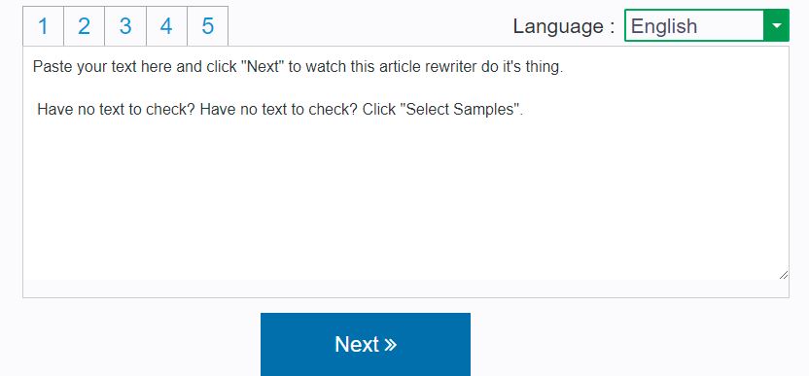Viewport: 809px width, 376px height.
Task: Click the textarea resize handle corner
Action: [783, 274]
